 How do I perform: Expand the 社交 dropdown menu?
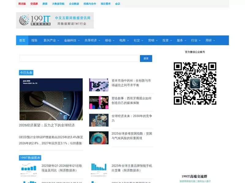pos(138,40)
